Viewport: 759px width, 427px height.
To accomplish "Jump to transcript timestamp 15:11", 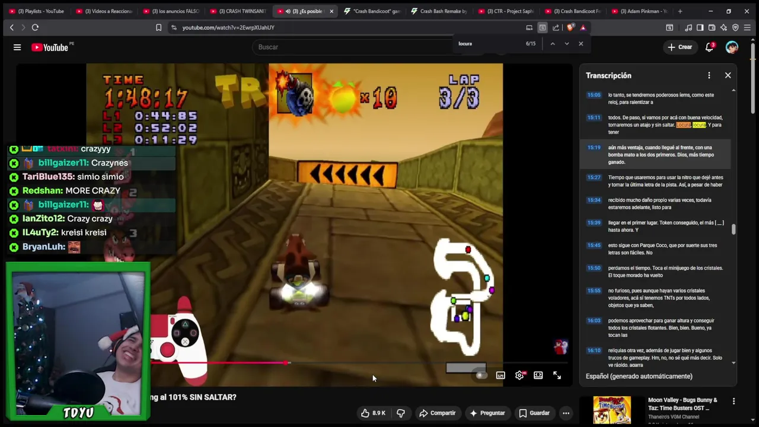I will pyautogui.click(x=594, y=117).
